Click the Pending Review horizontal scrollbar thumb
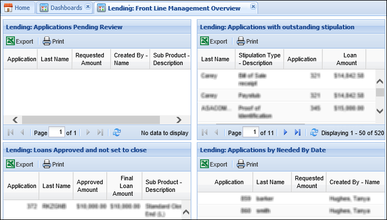Screen dimensions: 387x220 coord(91,120)
